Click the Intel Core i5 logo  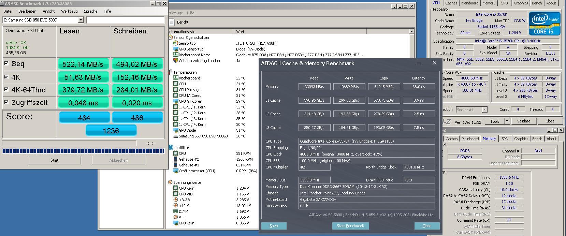pyautogui.click(x=545, y=24)
